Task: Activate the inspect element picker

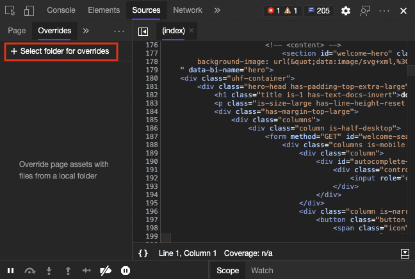Action: (10, 11)
